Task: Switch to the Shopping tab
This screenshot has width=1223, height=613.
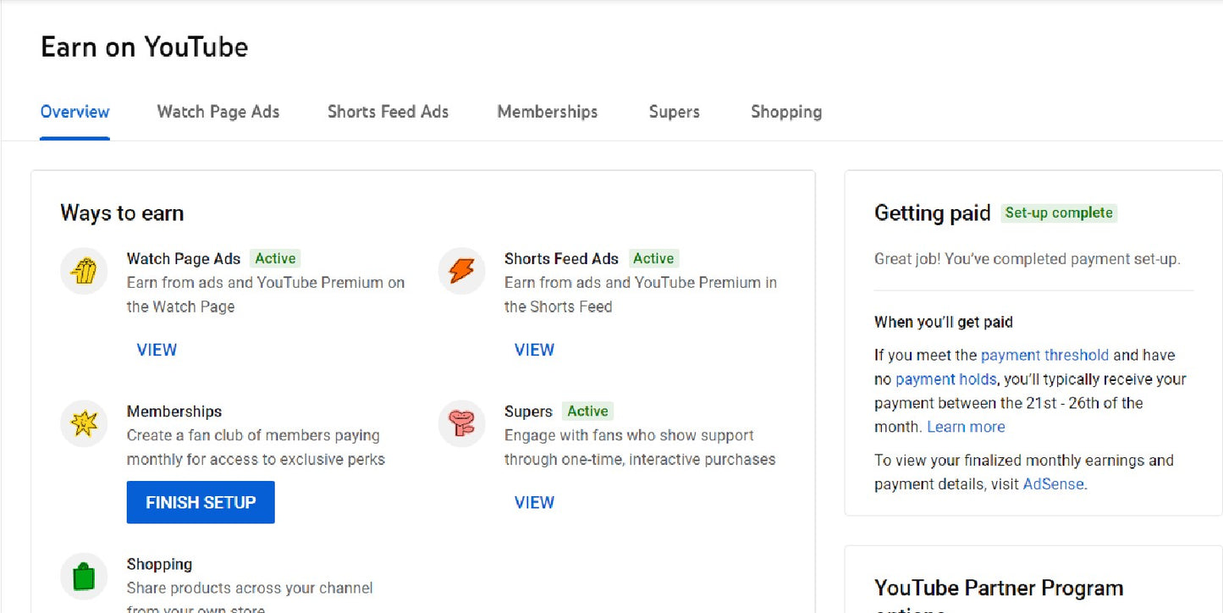Action: [785, 112]
